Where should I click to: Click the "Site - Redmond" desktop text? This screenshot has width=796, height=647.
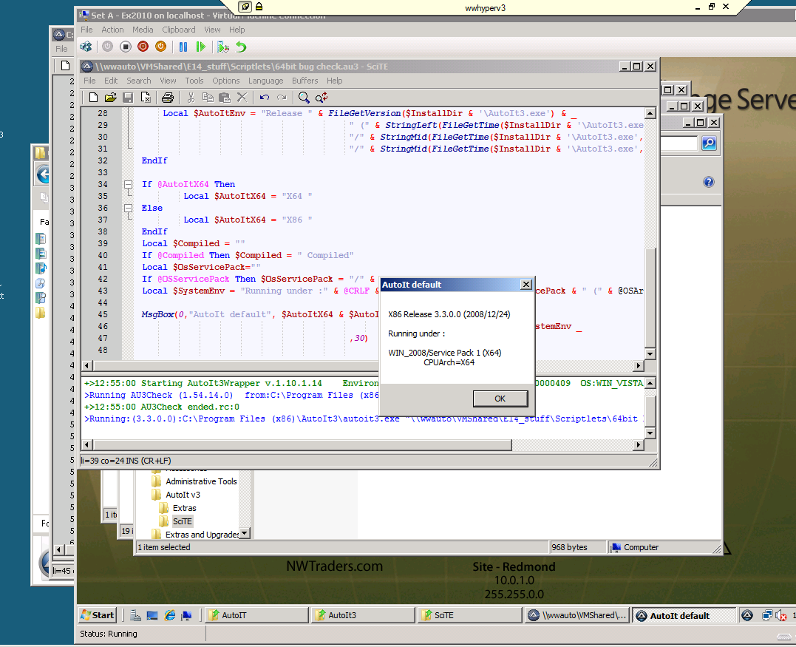514,566
